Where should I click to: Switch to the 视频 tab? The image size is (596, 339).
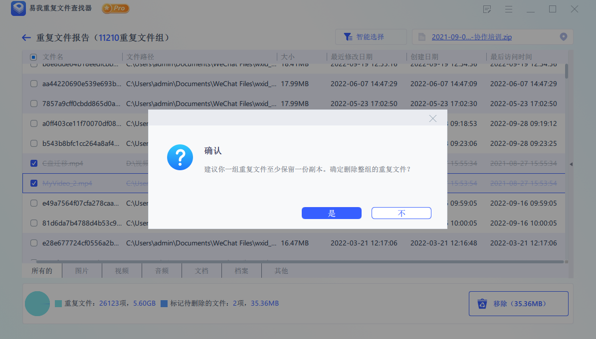[122, 270]
